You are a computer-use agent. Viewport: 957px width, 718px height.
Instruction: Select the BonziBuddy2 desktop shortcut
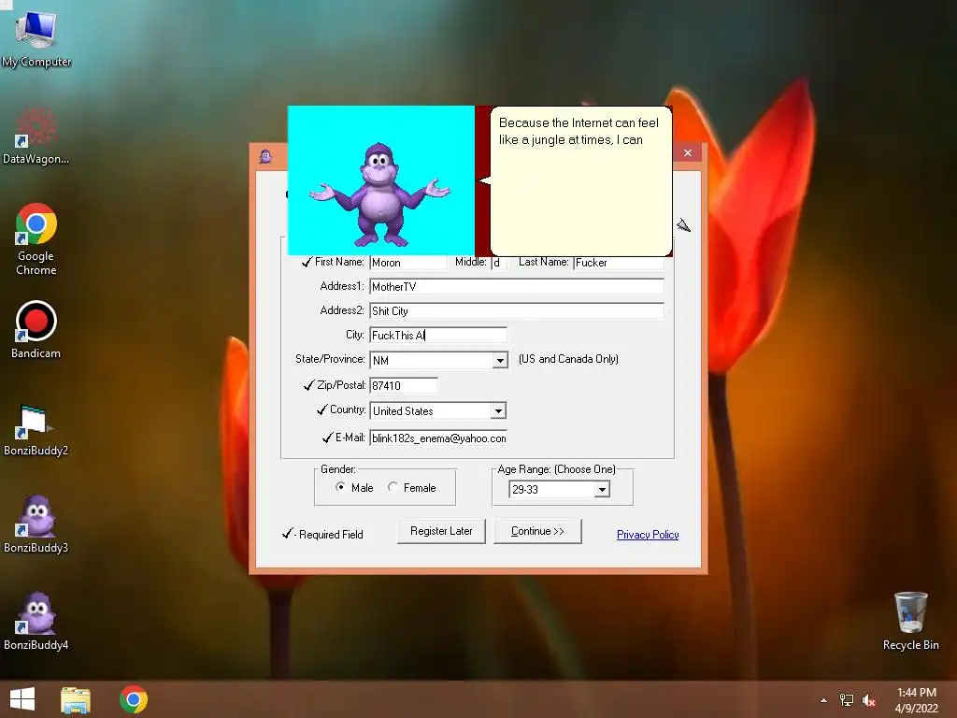[36, 429]
